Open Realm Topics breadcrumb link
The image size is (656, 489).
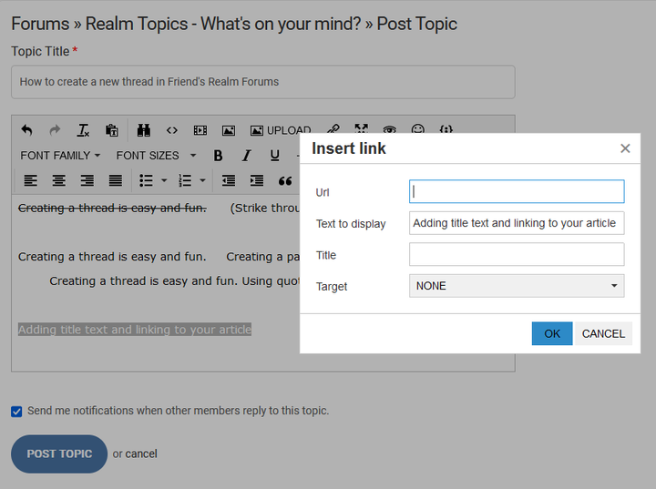click(x=223, y=24)
